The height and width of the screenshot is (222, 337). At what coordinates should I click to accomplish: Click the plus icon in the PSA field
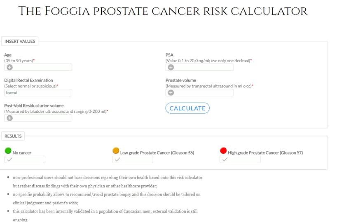171,67
